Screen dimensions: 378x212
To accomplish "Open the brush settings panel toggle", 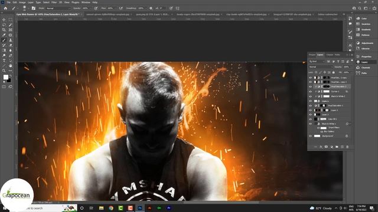I will coord(34,8).
